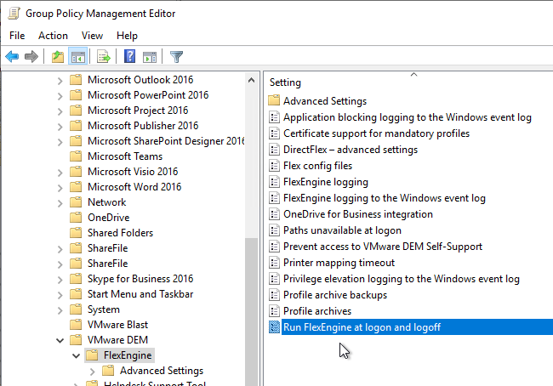The width and height of the screenshot is (553, 386).
Task: Select FlexEngine logging to the Windows event log
Action: tap(385, 198)
